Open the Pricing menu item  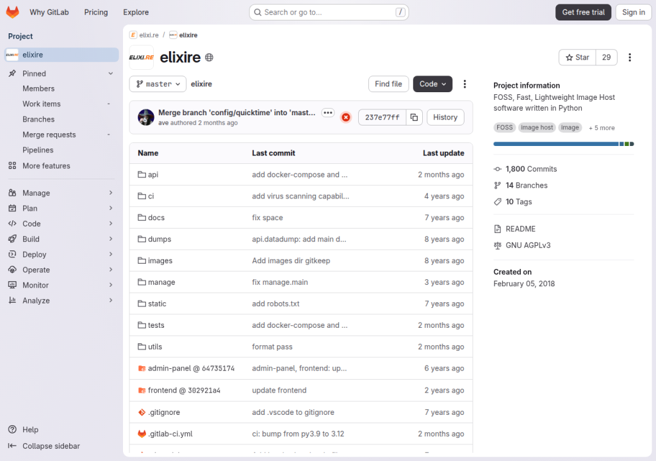[96, 12]
